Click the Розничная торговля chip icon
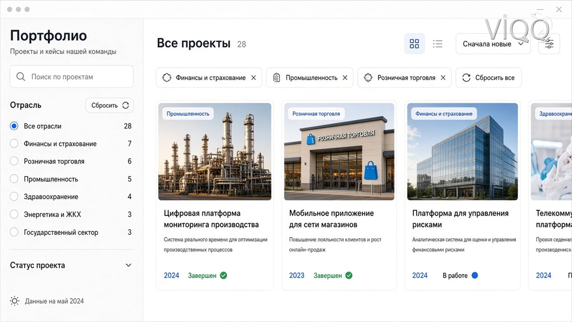The height and width of the screenshot is (322, 572). pos(368,78)
